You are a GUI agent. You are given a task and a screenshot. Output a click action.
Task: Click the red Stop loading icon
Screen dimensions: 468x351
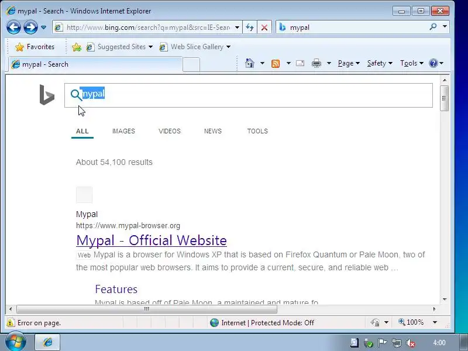[264, 27]
